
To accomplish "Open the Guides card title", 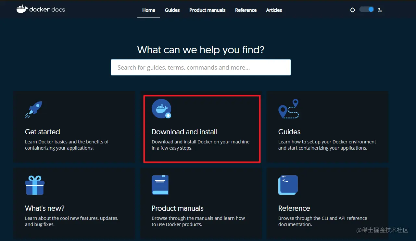I will tap(289, 132).
